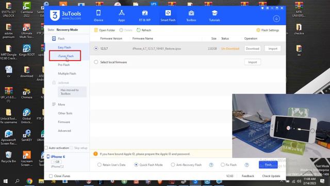Open the RT & WP tab
Image resolution: width=330 pixels, height=186 pixels.
coord(144,16)
